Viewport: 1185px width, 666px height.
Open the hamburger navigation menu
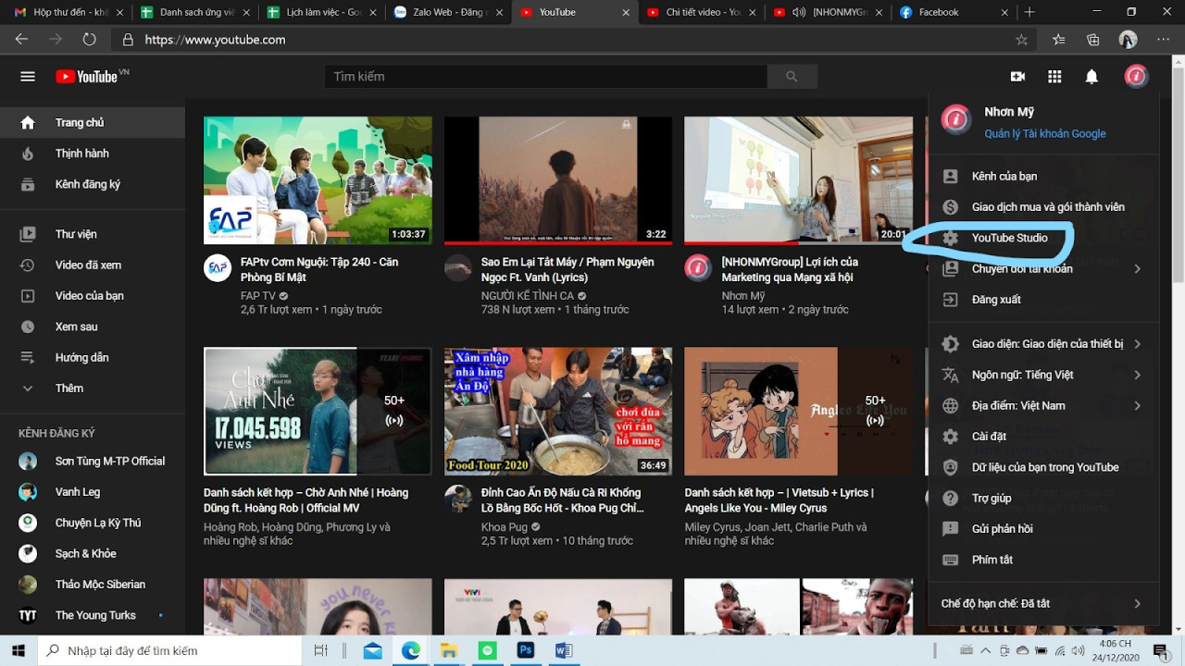tap(27, 76)
